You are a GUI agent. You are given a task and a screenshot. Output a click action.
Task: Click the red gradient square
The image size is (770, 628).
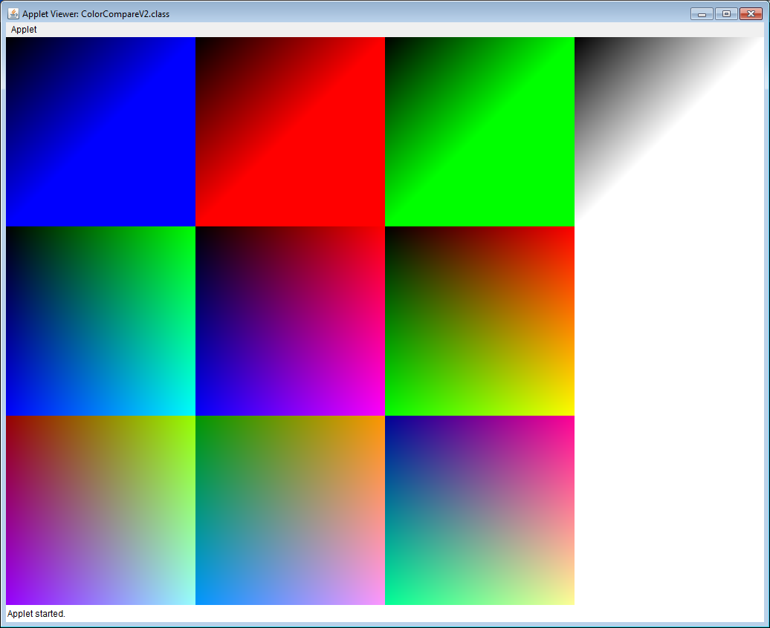click(290, 131)
